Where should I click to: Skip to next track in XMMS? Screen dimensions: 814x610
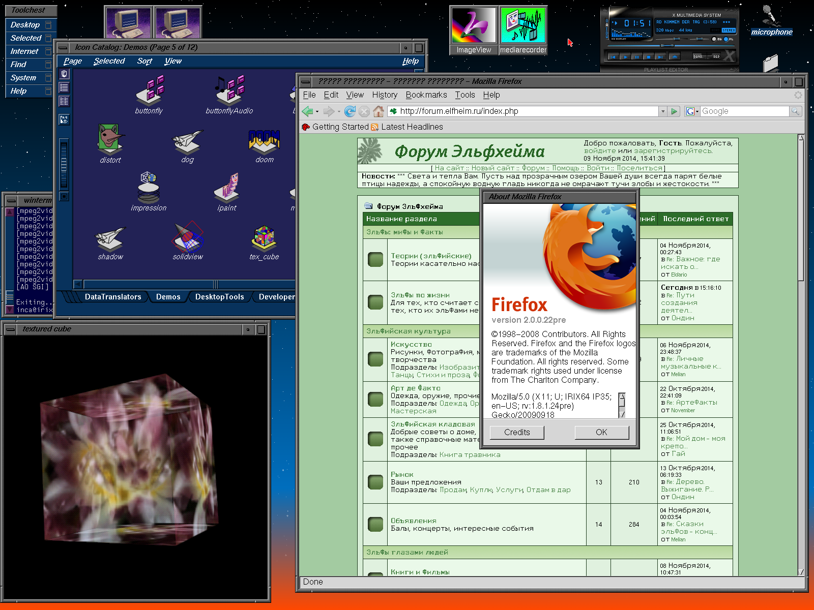point(660,56)
